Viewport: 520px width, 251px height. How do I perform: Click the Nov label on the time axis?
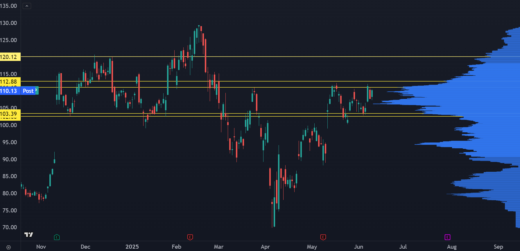(41, 247)
